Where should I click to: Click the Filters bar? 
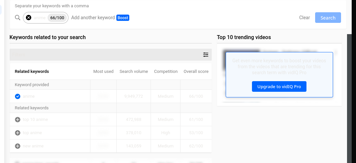[111, 55]
